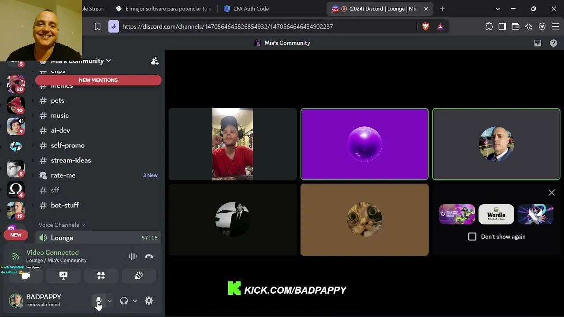Click the microphone permission icon in address bar

click(114, 26)
